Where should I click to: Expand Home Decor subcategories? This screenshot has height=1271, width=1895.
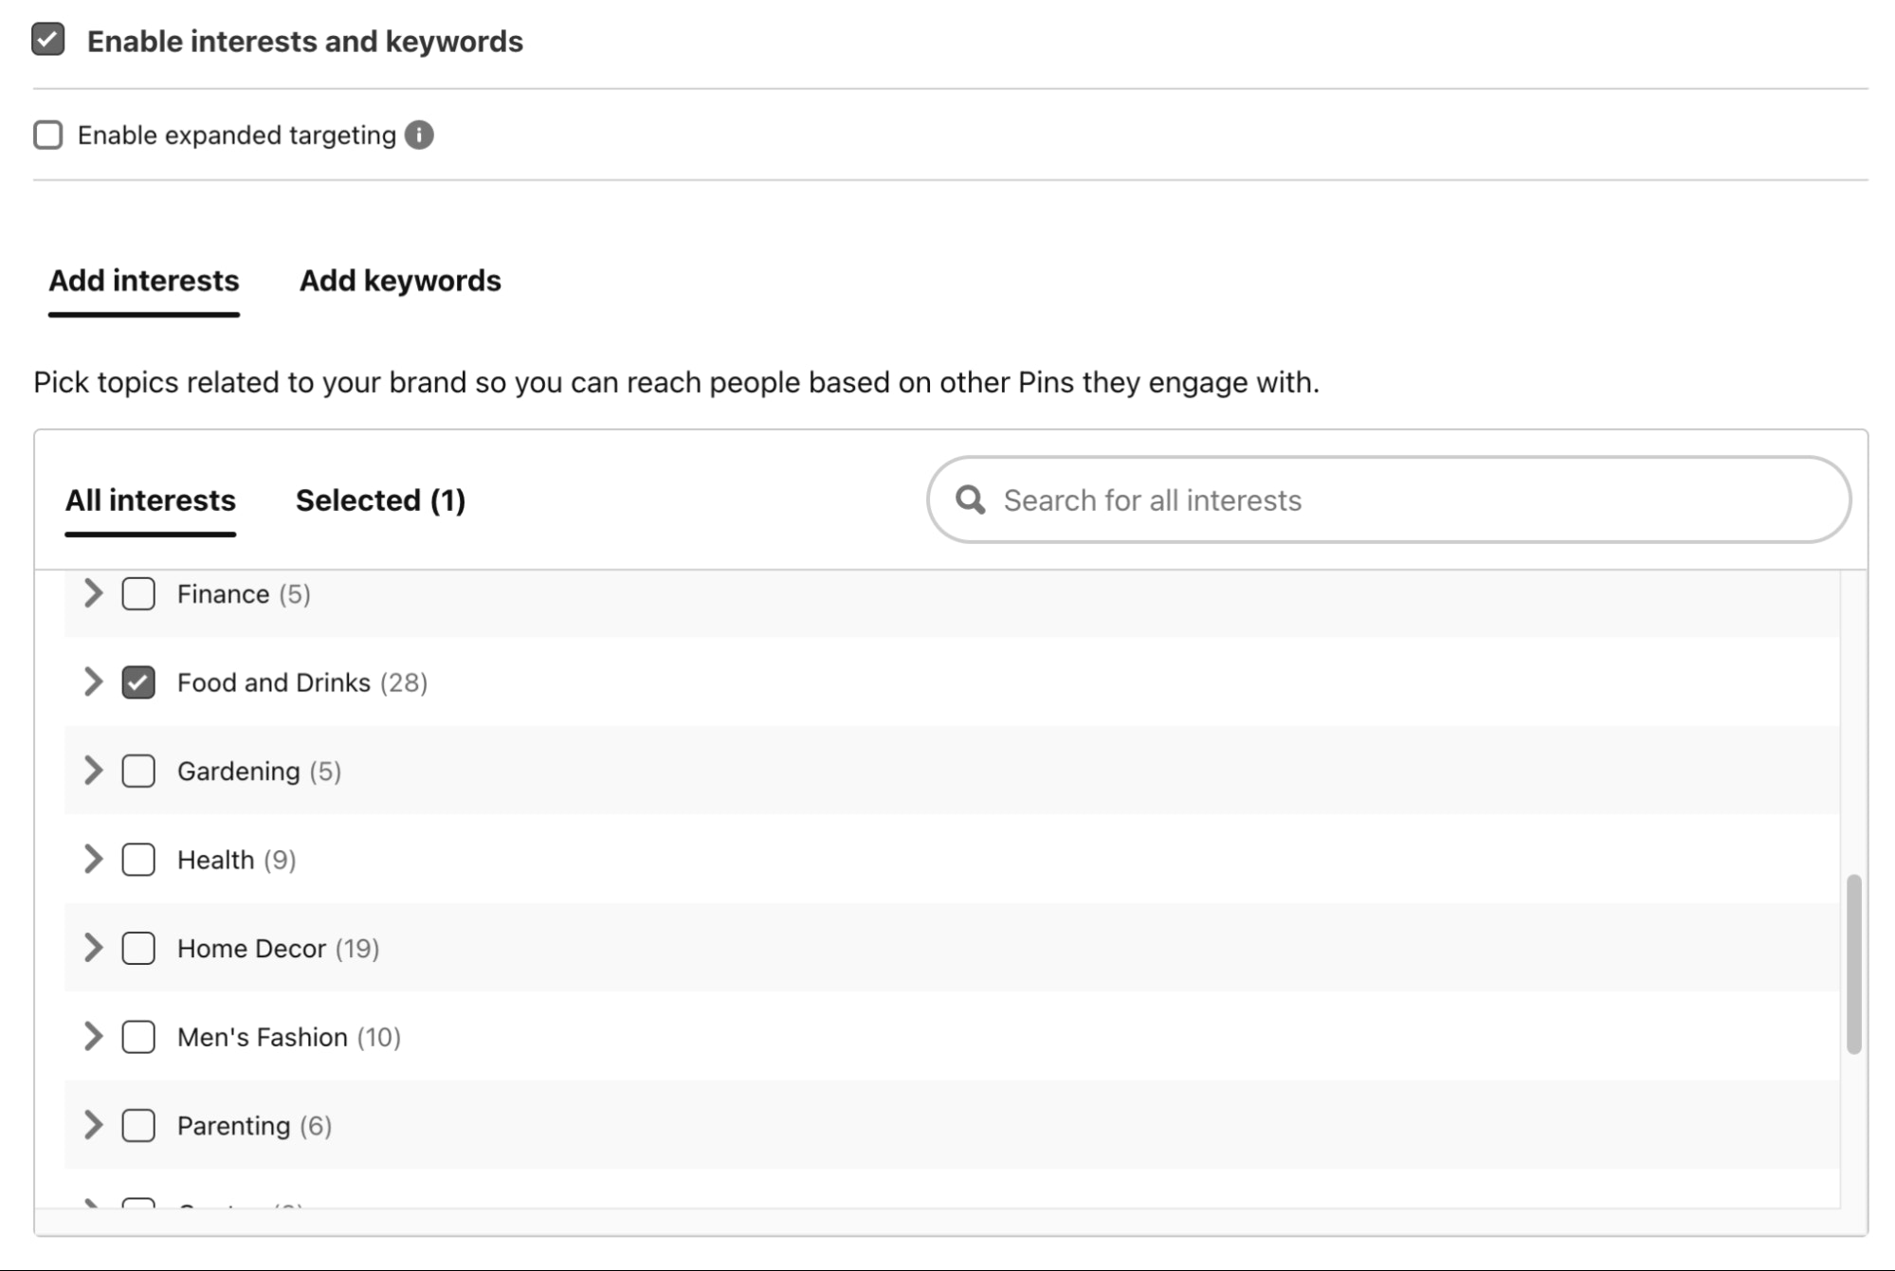point(93,949)
